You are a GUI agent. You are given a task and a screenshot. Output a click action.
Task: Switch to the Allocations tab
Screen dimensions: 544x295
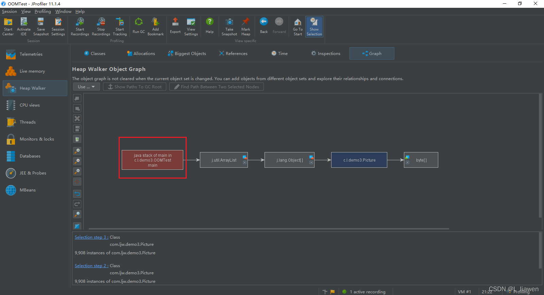(141, 54)
